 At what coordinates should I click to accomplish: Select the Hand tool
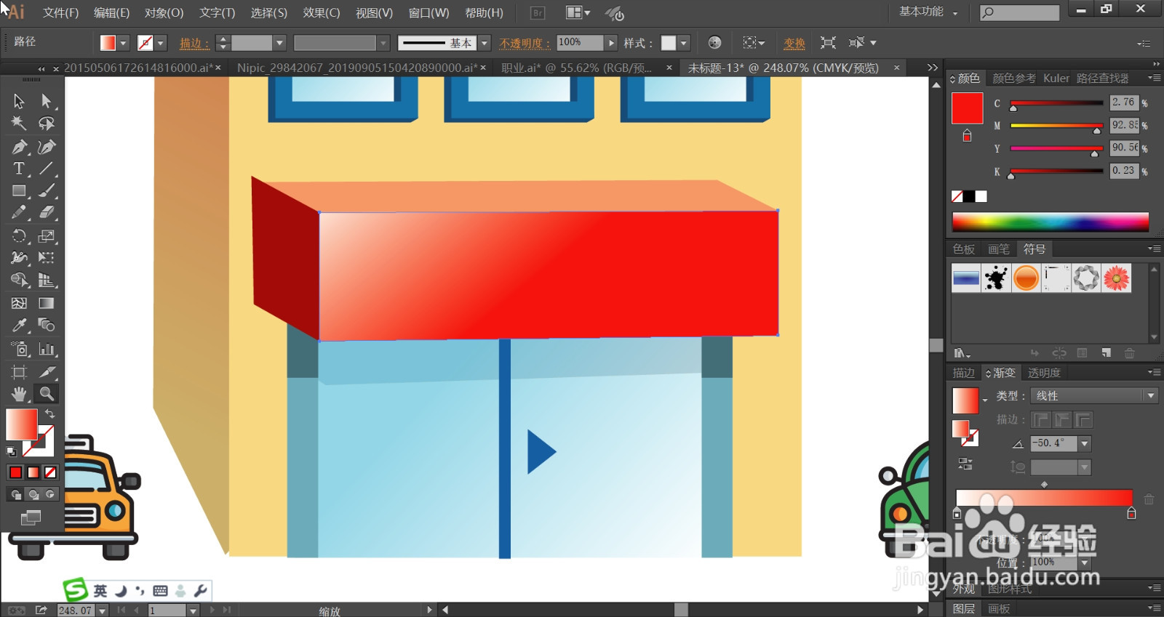pyautogui.click(x=19, y=394)
